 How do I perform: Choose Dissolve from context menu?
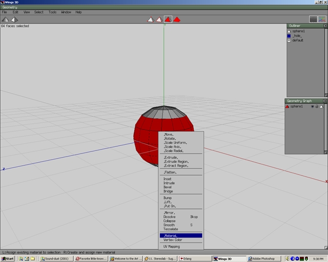tap(181, 217)
